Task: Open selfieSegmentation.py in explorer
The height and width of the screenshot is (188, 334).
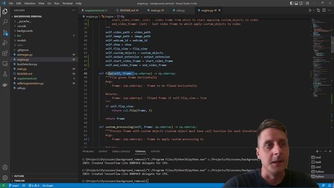Action: click(x=30, y=84)
